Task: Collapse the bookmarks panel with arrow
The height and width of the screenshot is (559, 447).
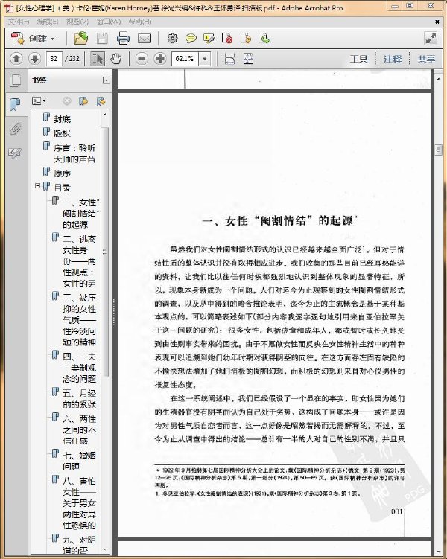Action: 106,80
